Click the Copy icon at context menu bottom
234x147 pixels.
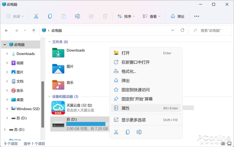click(128, 132)
